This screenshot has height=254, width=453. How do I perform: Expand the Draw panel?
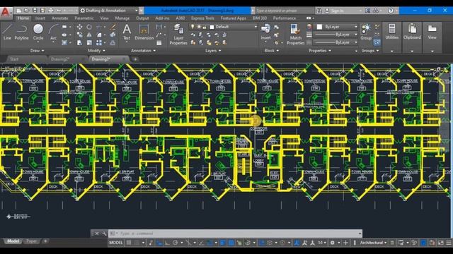[37, 51]
